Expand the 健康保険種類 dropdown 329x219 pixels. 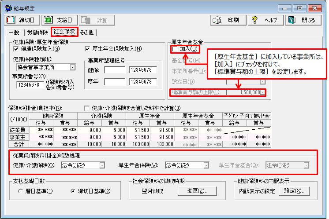(72, 67)
